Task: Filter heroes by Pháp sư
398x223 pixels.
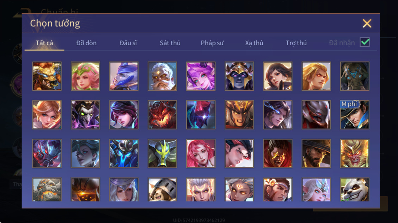Action: click(x=212, y=43)
